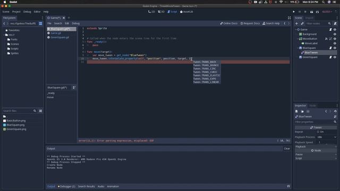Open the Search Results bottom tab
The image size is (340, 191).
[x=86, y=186]
